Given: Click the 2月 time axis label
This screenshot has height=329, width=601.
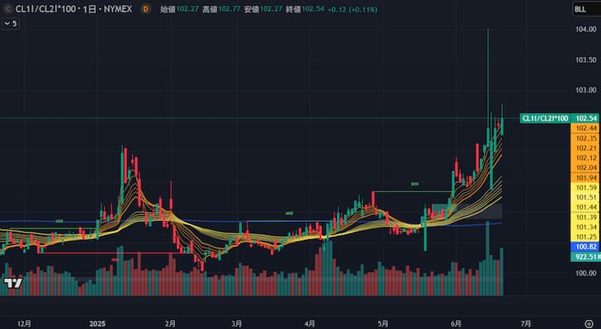Looking at the screenshot, I should pos(171,324).
